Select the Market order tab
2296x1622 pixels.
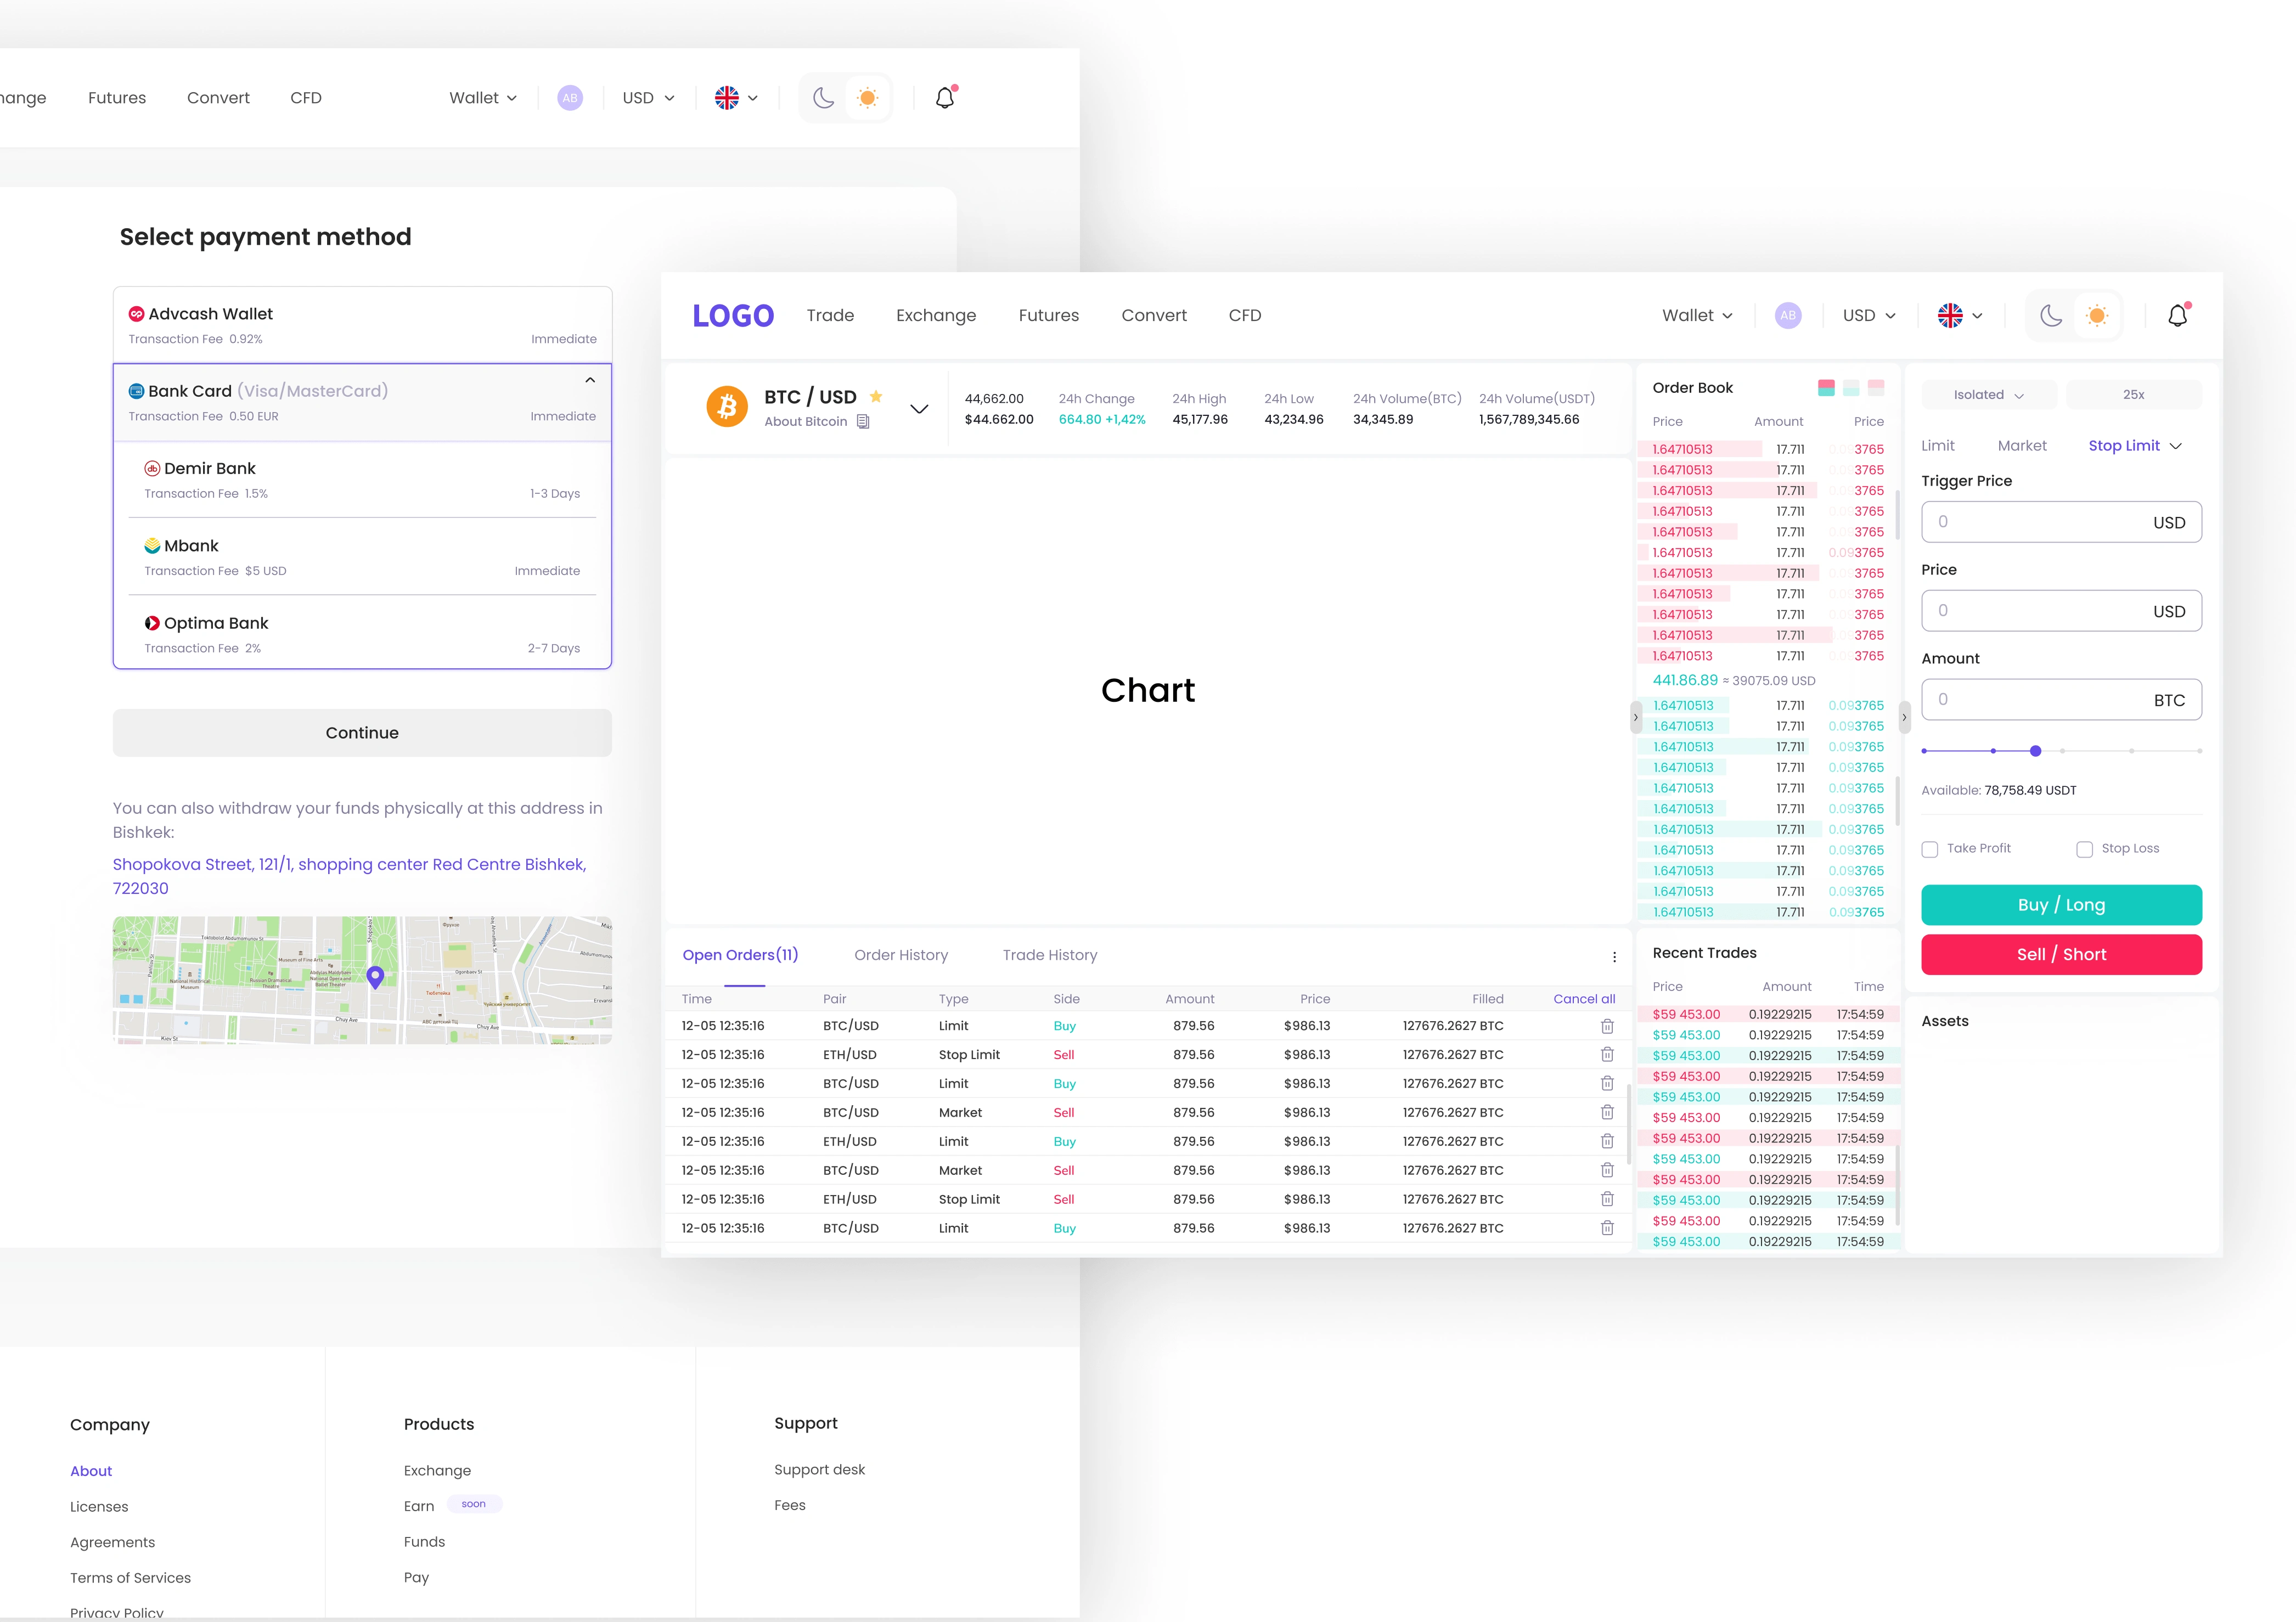(2022, 446)
